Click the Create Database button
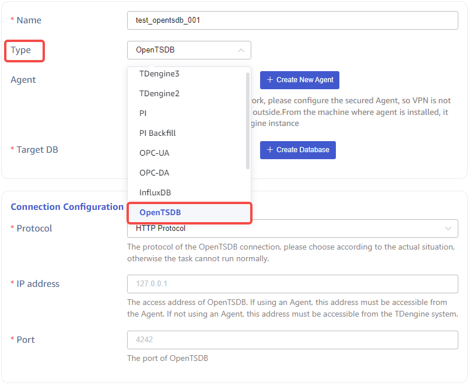470x386 pixels. point(298,150)
